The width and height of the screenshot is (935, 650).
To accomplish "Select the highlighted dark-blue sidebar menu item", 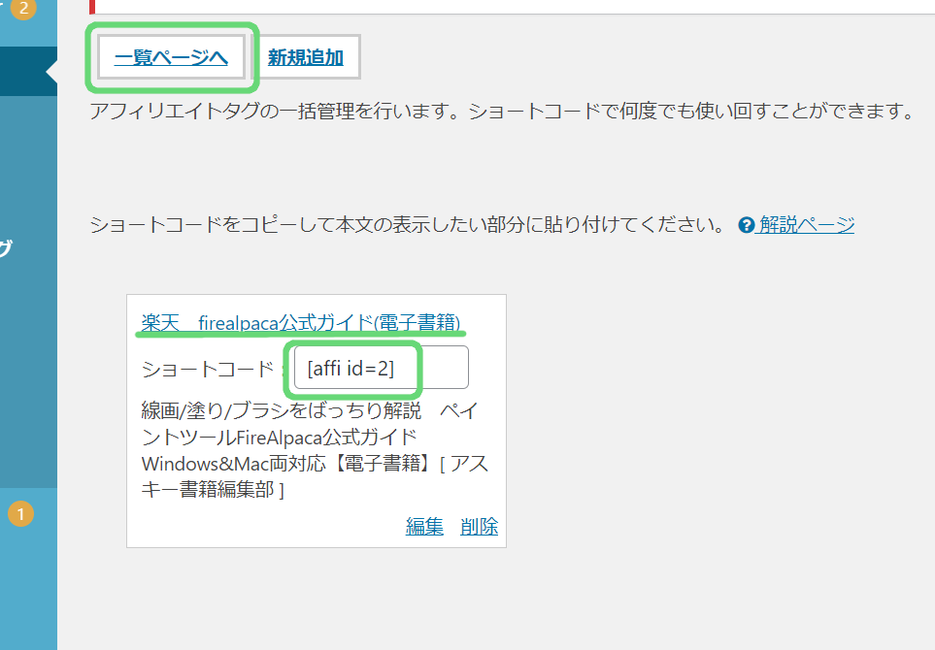I will (x=28, y=72).
